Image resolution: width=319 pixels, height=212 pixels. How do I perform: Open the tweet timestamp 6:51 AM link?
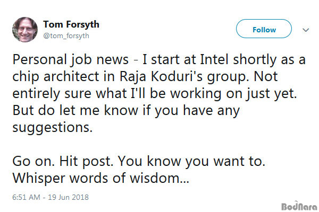tap(25, 198)
